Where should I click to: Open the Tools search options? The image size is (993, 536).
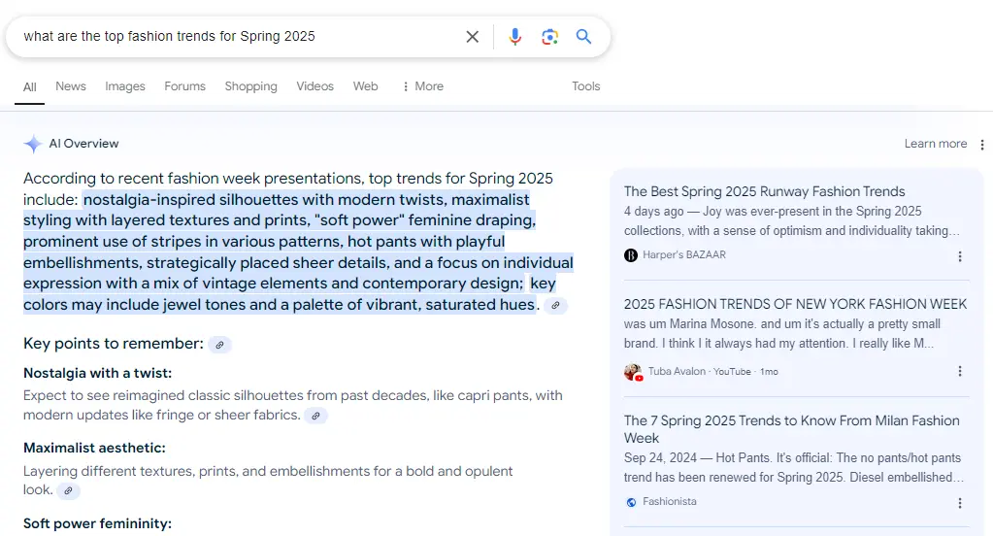coord(585,86)
